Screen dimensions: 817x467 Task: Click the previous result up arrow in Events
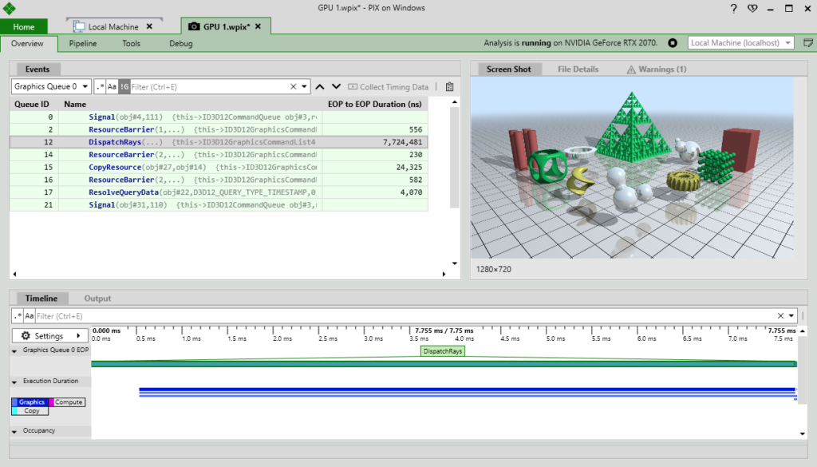point(320,86)
